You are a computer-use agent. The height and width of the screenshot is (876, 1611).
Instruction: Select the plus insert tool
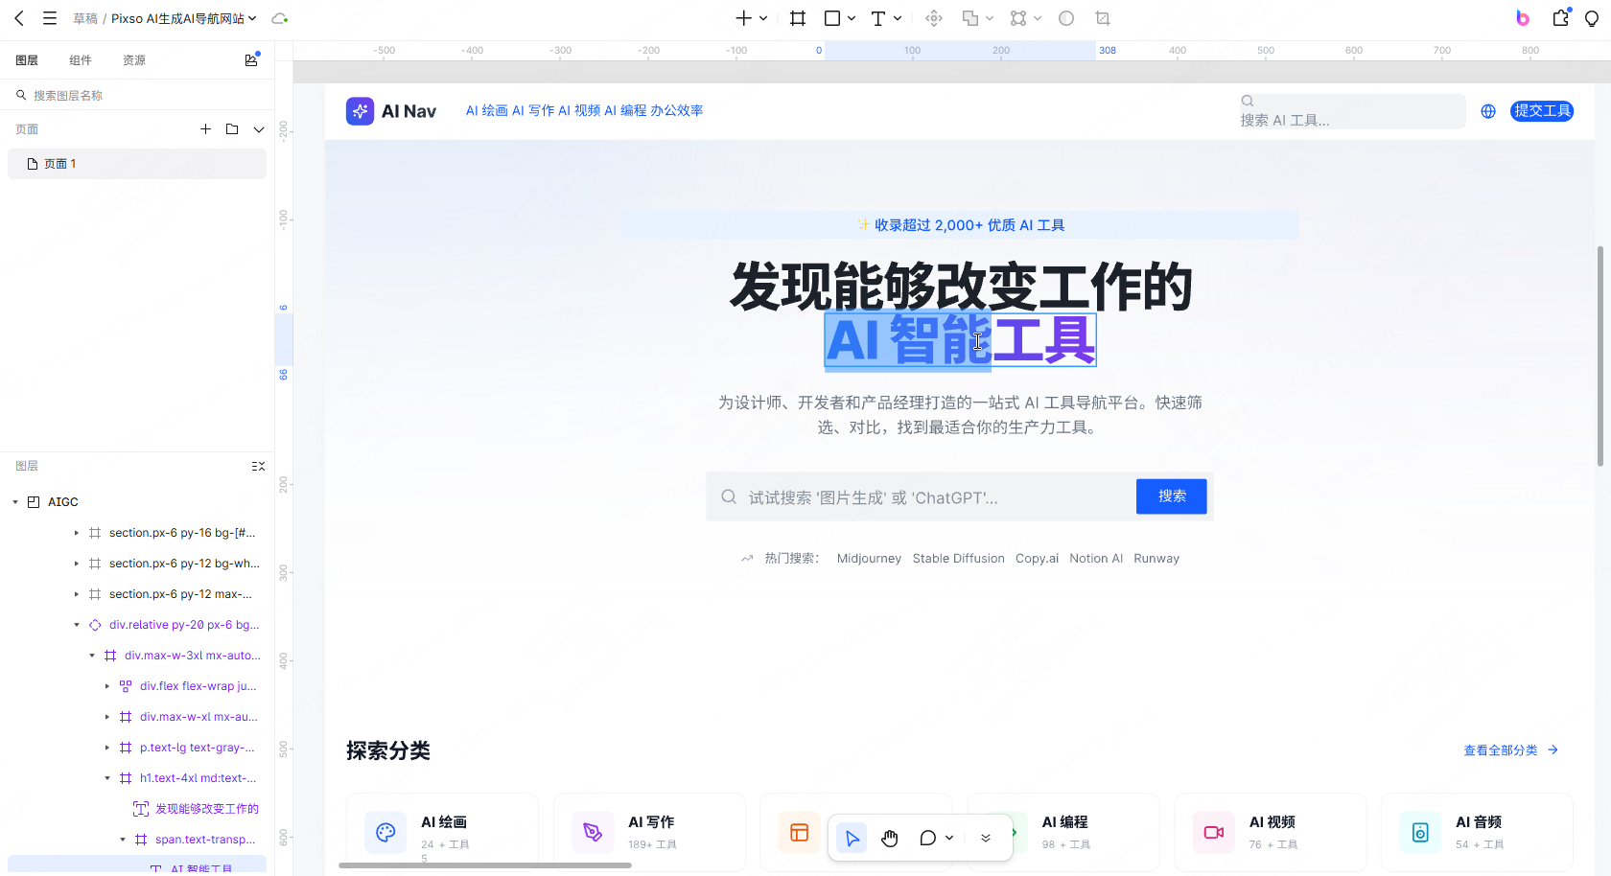click(x=743, y=18)
